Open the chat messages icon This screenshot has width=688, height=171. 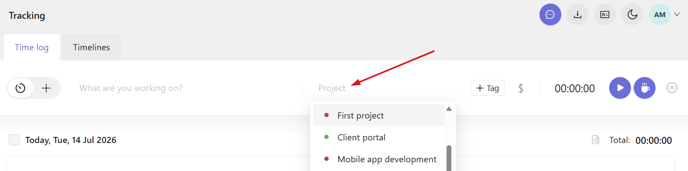tap(550, 15)
